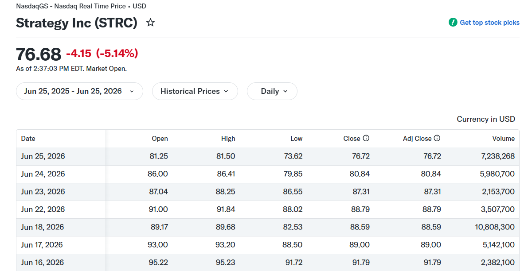The height and width of the screenshot is (271, 528).
Task: Click the Low column header
Action: pos(296,139)
